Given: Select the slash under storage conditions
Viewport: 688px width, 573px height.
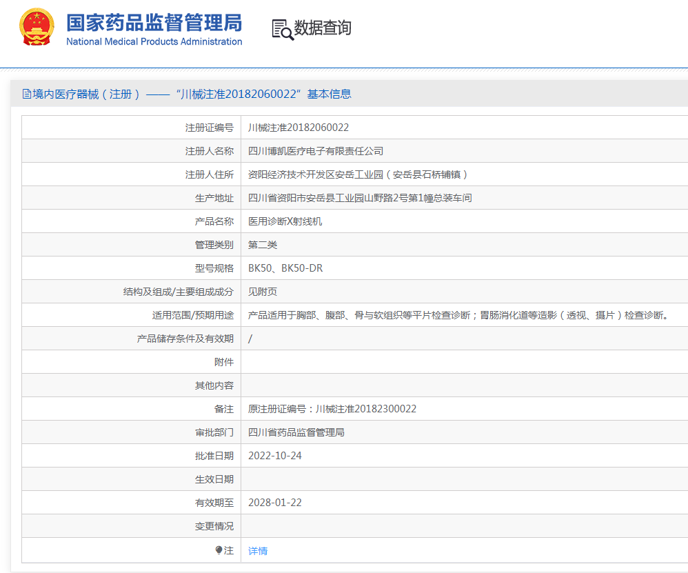Looking at the screenshot, I should (250, 339).
